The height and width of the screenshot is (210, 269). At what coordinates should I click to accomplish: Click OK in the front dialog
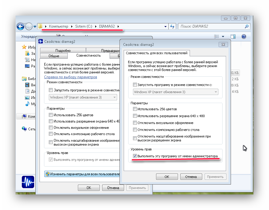(167, 177)
